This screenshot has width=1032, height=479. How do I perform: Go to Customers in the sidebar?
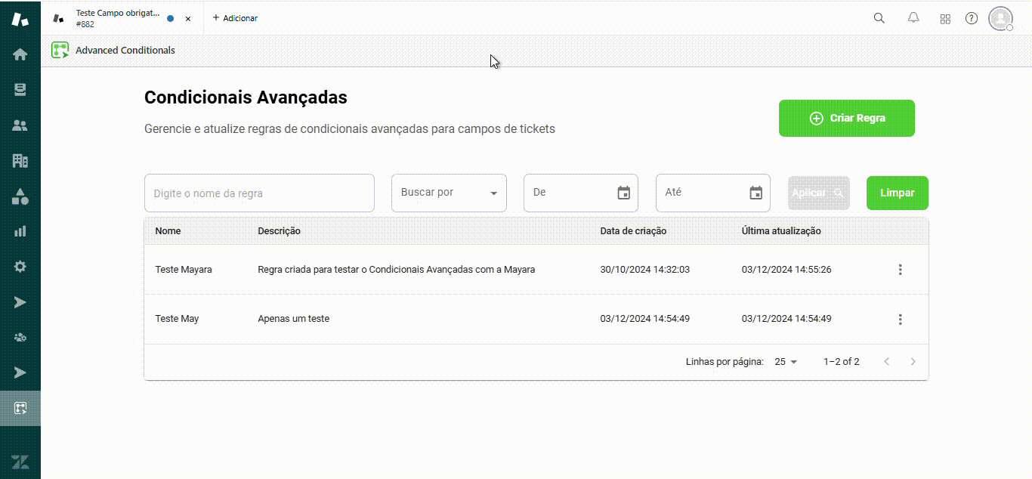coord(20,125)
